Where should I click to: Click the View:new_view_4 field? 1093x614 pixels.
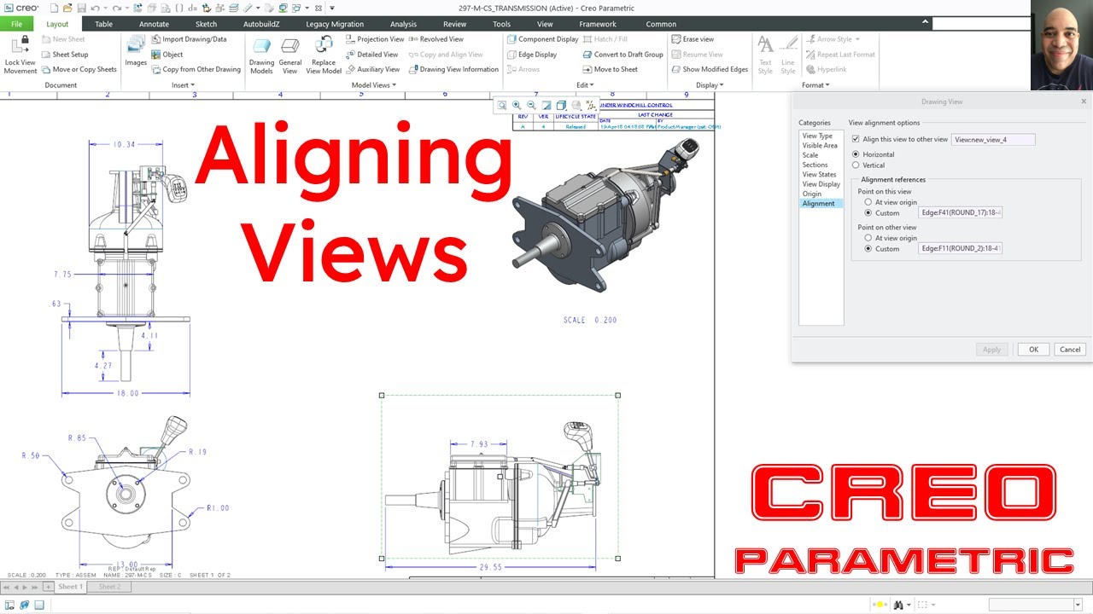993,139
